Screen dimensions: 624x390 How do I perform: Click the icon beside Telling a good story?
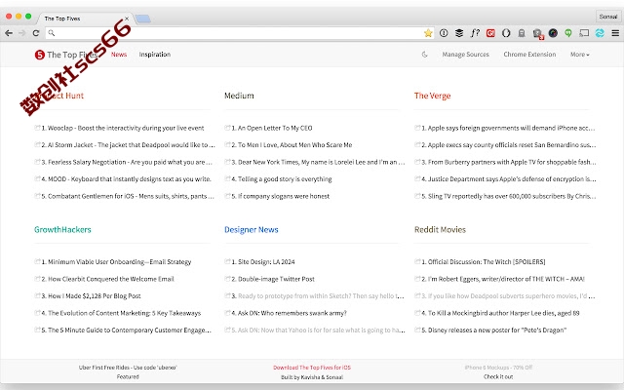click(x=227, y=178)
